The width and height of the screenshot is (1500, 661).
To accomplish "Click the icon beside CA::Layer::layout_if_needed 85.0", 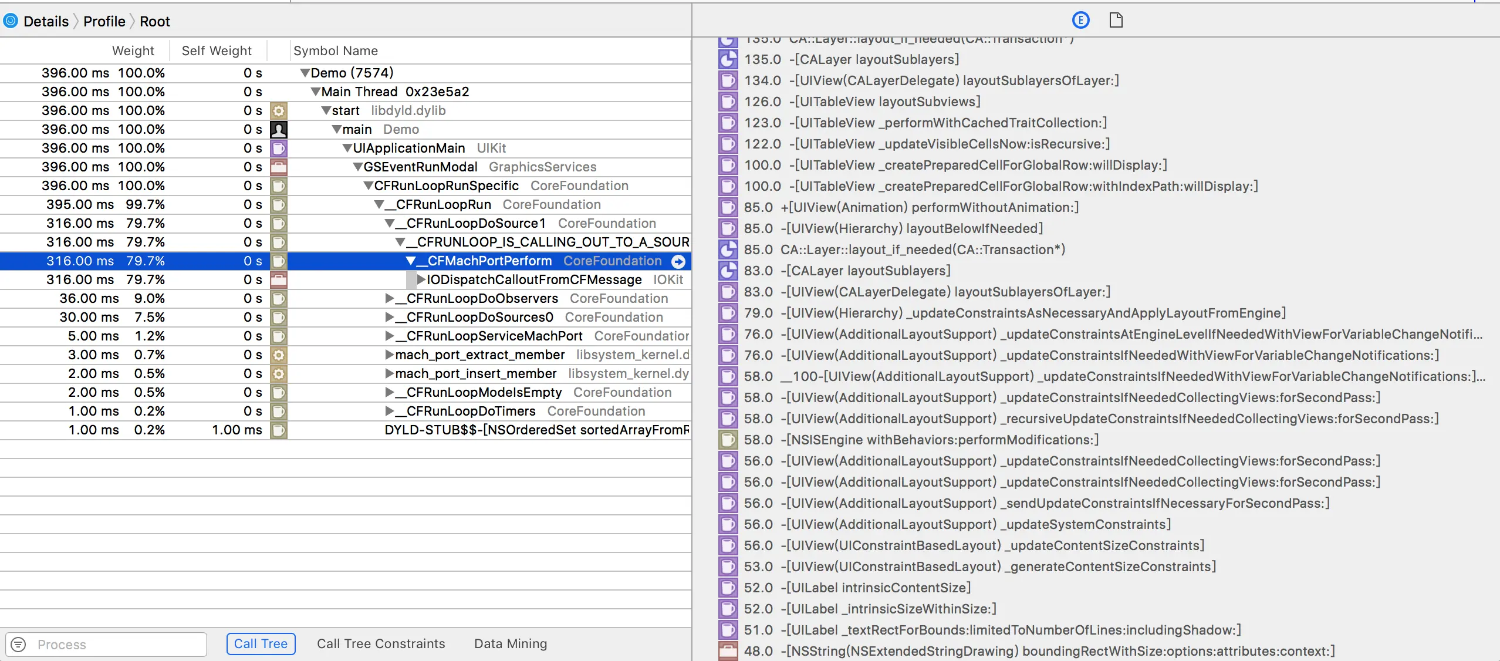I will [x=728, y=249].
